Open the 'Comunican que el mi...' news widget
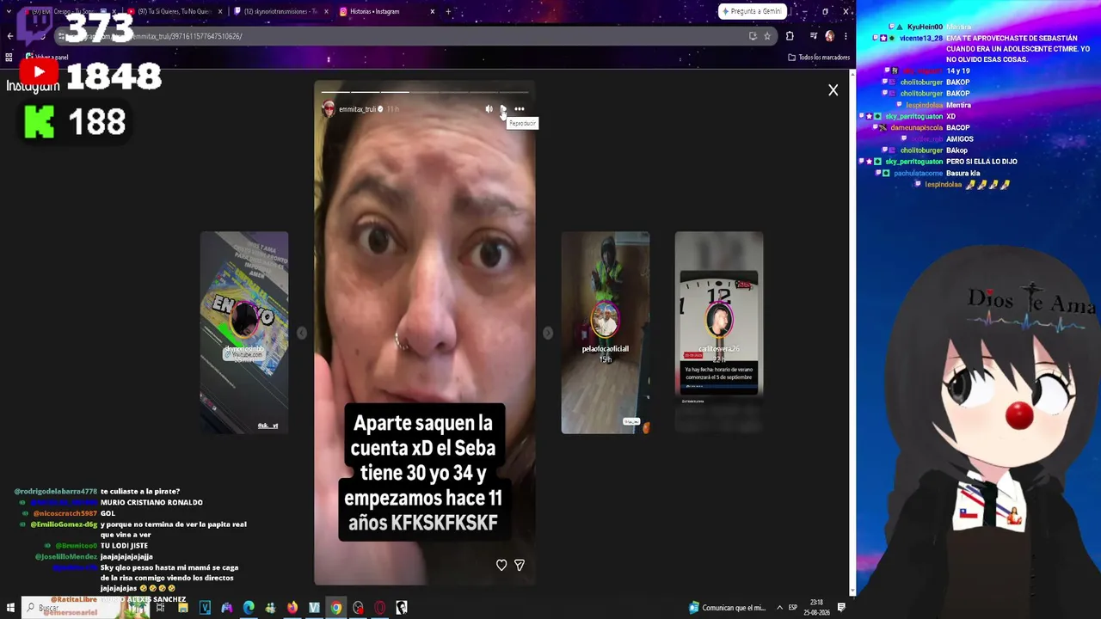Viewport: 1101px width, 619px height. coord(727,608)
